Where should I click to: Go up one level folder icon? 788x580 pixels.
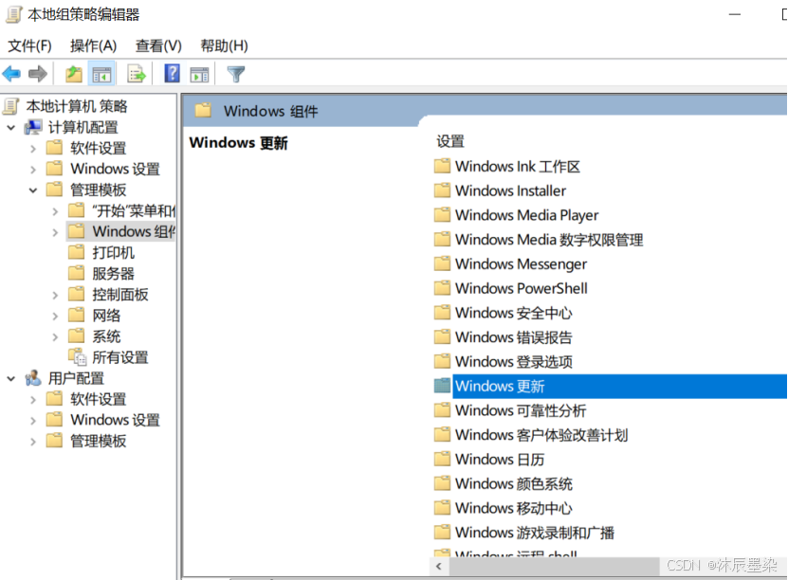point(74,74)
